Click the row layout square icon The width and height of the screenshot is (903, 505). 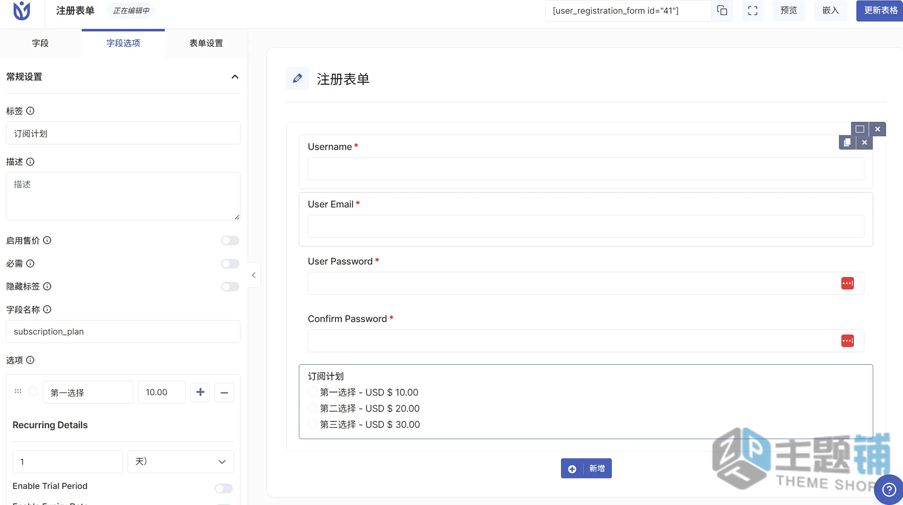[860, 129]
